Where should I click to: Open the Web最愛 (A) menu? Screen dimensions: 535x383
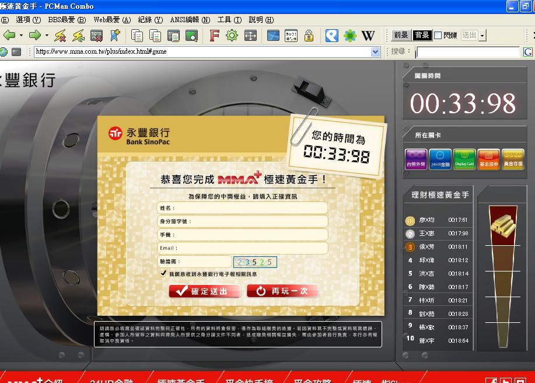click(112, 20)
